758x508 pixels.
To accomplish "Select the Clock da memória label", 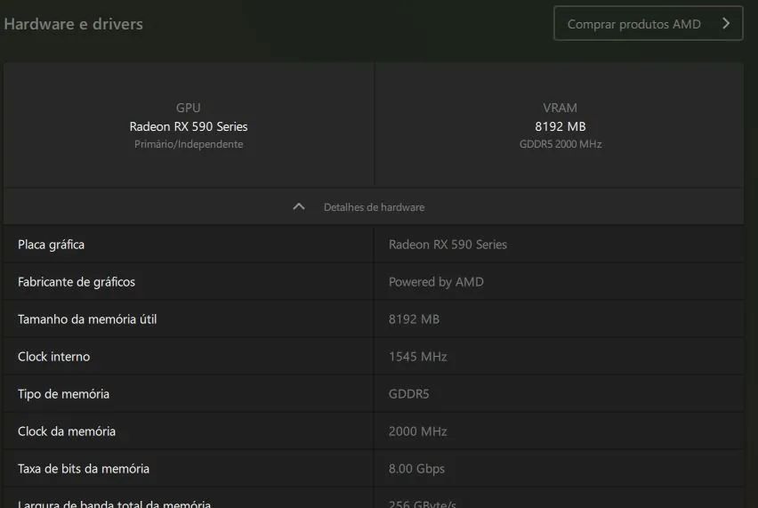I will 67,431.
